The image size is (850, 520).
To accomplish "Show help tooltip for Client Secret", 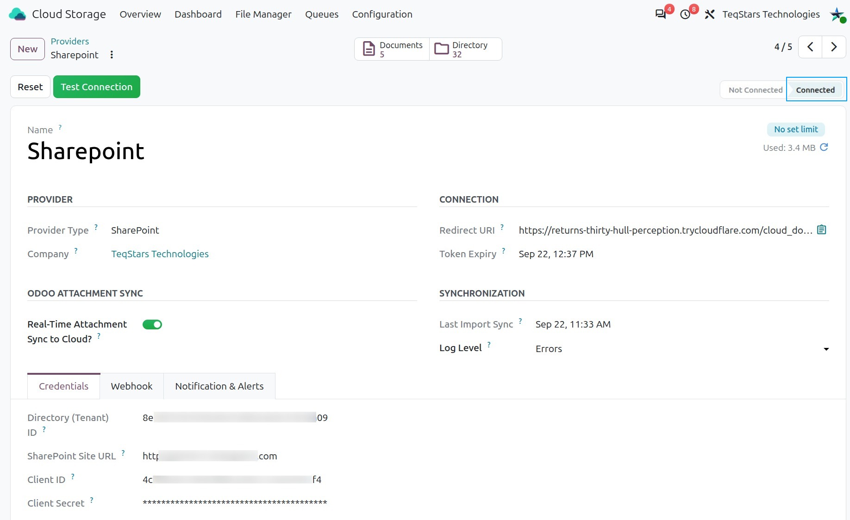I will pyautogui.click(x=92, y=500).
